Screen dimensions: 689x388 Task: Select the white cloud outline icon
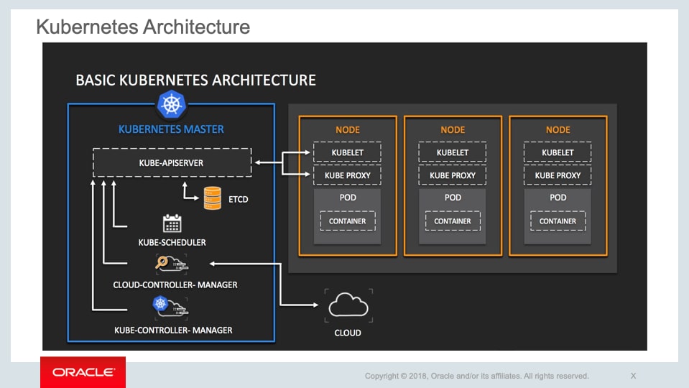tap(348, 306)
